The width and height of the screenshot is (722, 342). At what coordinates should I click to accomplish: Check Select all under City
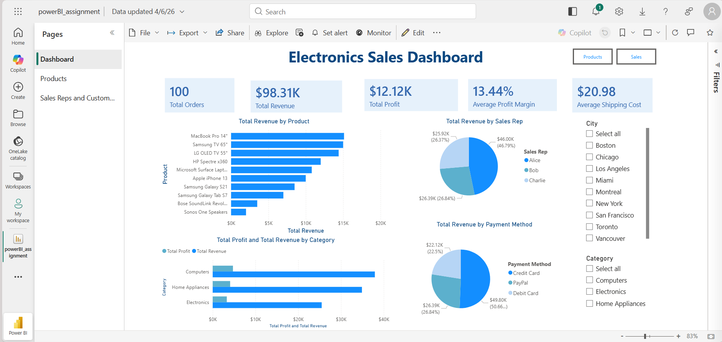tap(589, 134)
